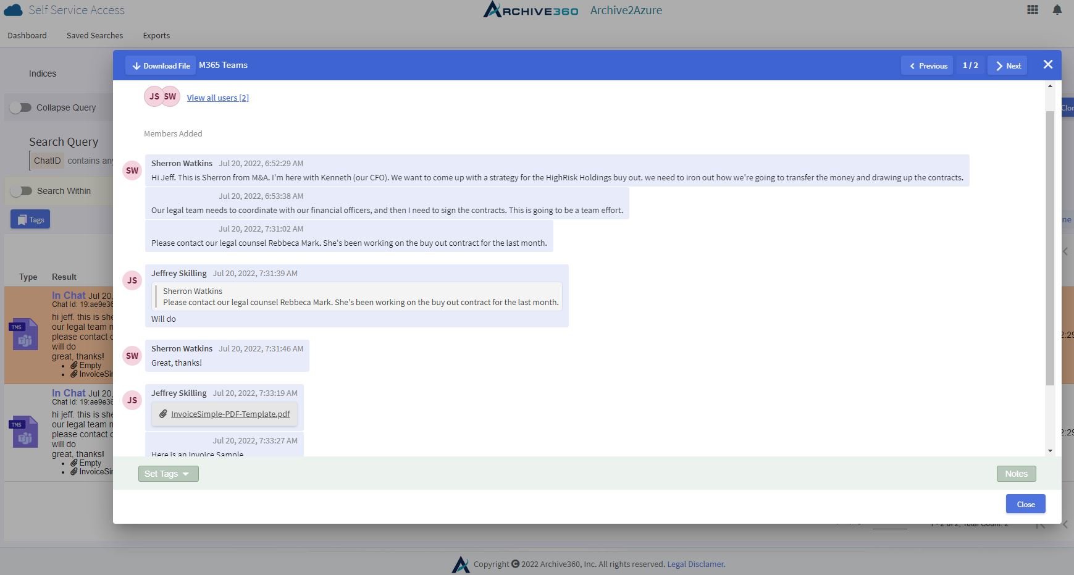Enable the Search Within toggle

tap(22, 191)
